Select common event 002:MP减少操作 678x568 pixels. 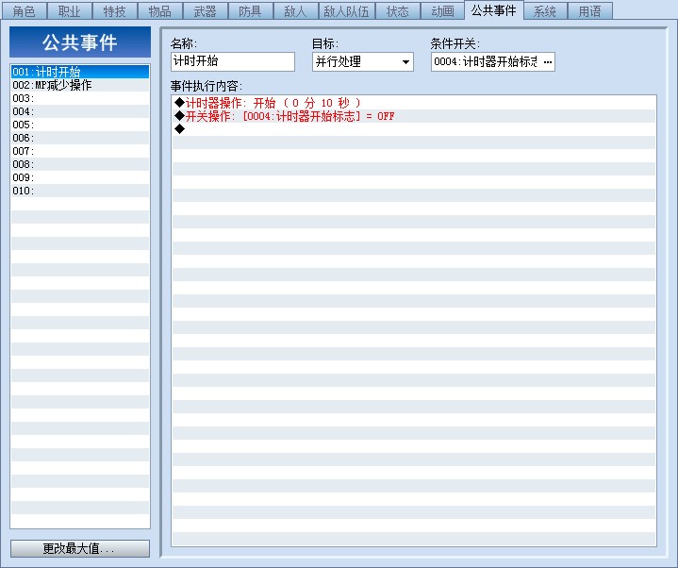[x=80, y=85]
